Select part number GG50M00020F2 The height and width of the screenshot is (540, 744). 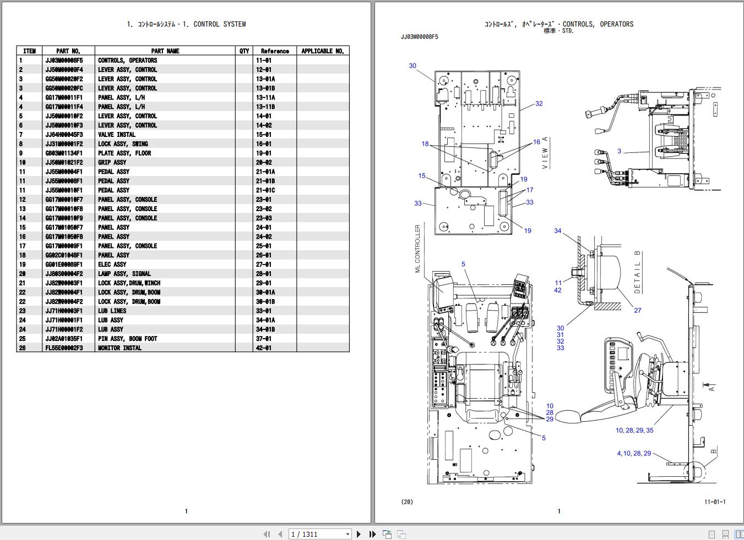pos(64,79)
